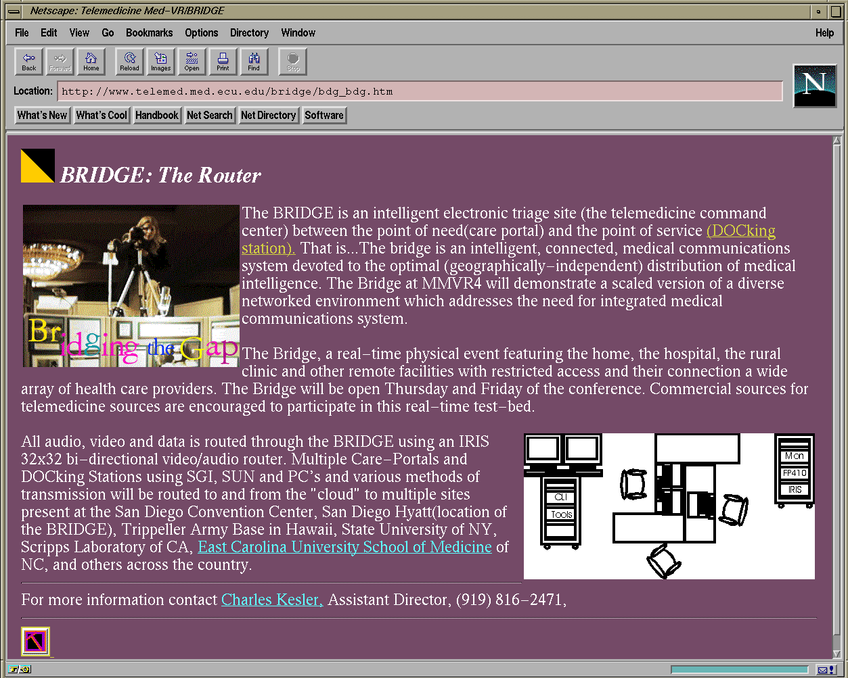Screen dimensions: 848x678
Task: Search the page with the Find button
Action: (x=254, y=62)
